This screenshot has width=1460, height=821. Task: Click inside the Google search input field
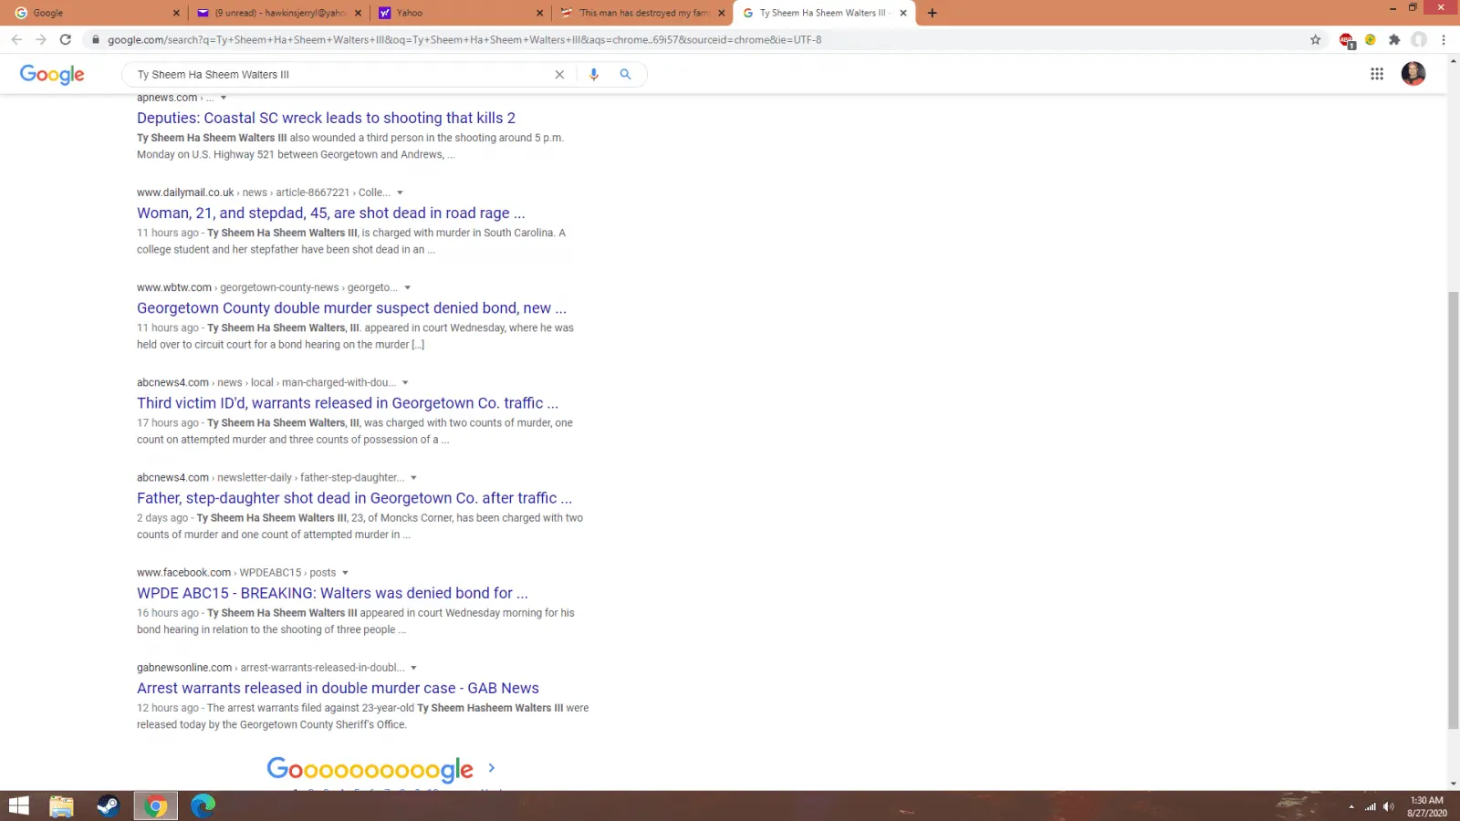[x=342, y=75]
